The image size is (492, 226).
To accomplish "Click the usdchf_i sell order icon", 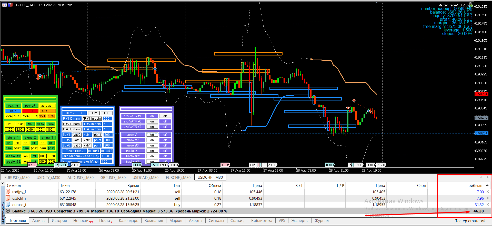I will 8,198.
